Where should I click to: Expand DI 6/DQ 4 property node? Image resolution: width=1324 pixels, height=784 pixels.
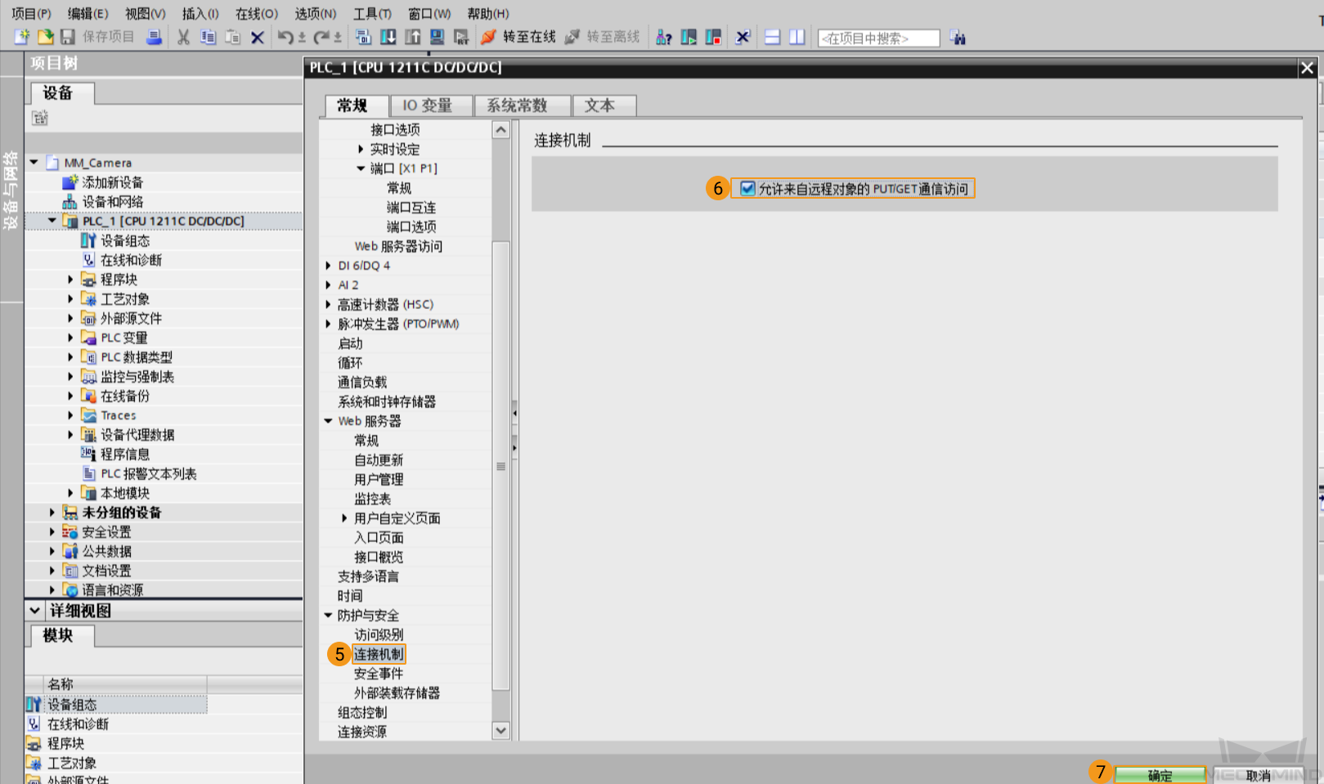coord(328,266)
